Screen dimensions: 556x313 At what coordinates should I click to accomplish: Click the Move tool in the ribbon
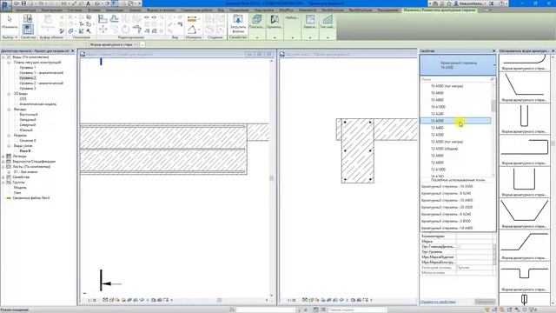(x=103, y=30)
